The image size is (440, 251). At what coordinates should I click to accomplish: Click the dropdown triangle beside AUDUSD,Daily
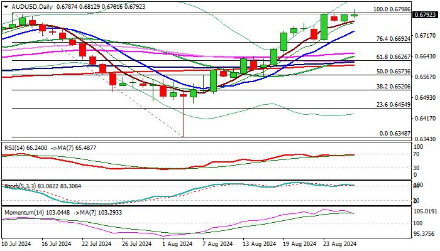click(x=6, y=7)
